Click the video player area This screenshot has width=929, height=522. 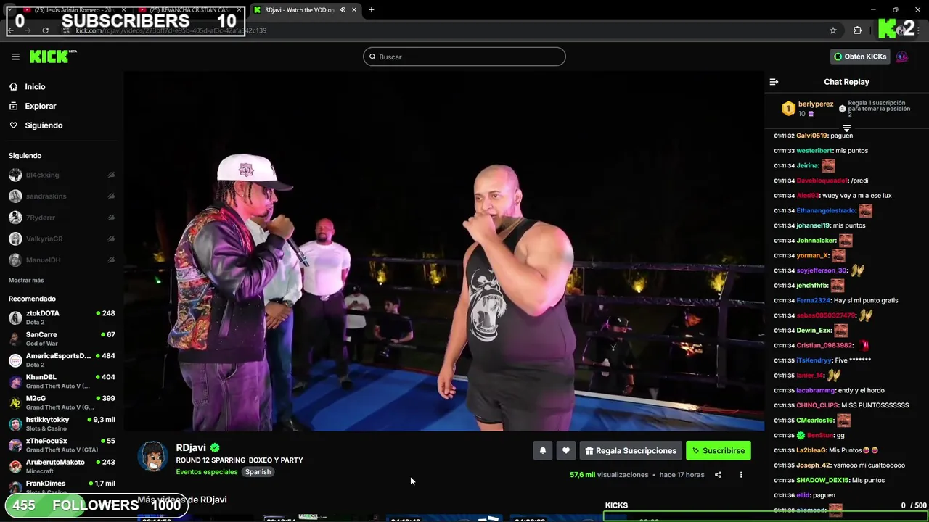(x=443, y=251)
